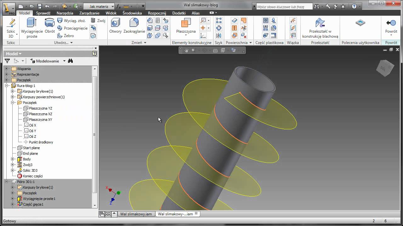
Task: Open the Otwory hole tool
Action: pos(116,26)
